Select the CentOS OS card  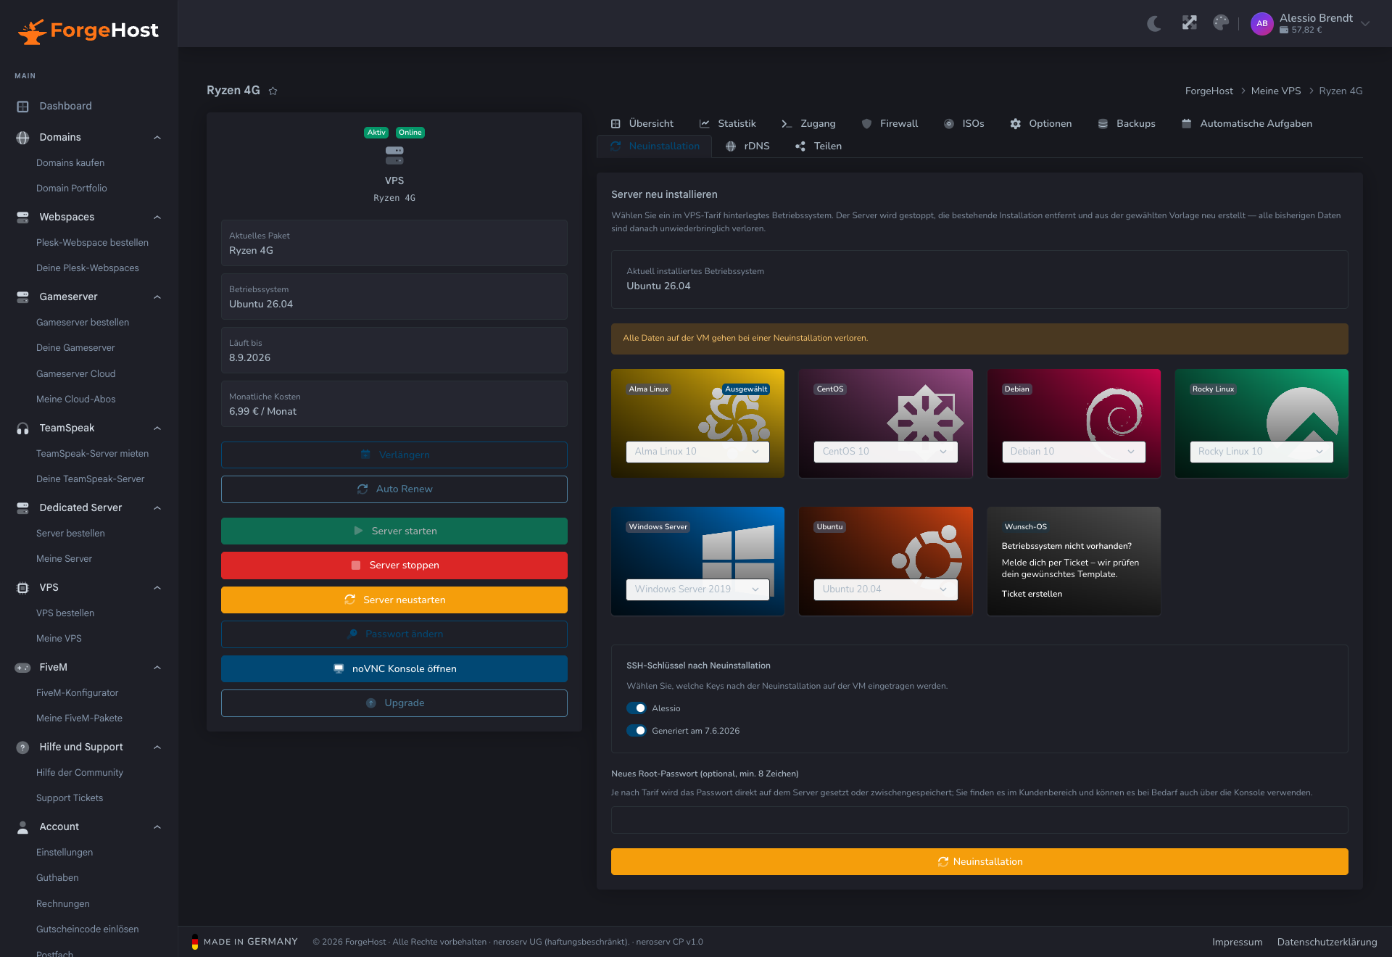885,423
